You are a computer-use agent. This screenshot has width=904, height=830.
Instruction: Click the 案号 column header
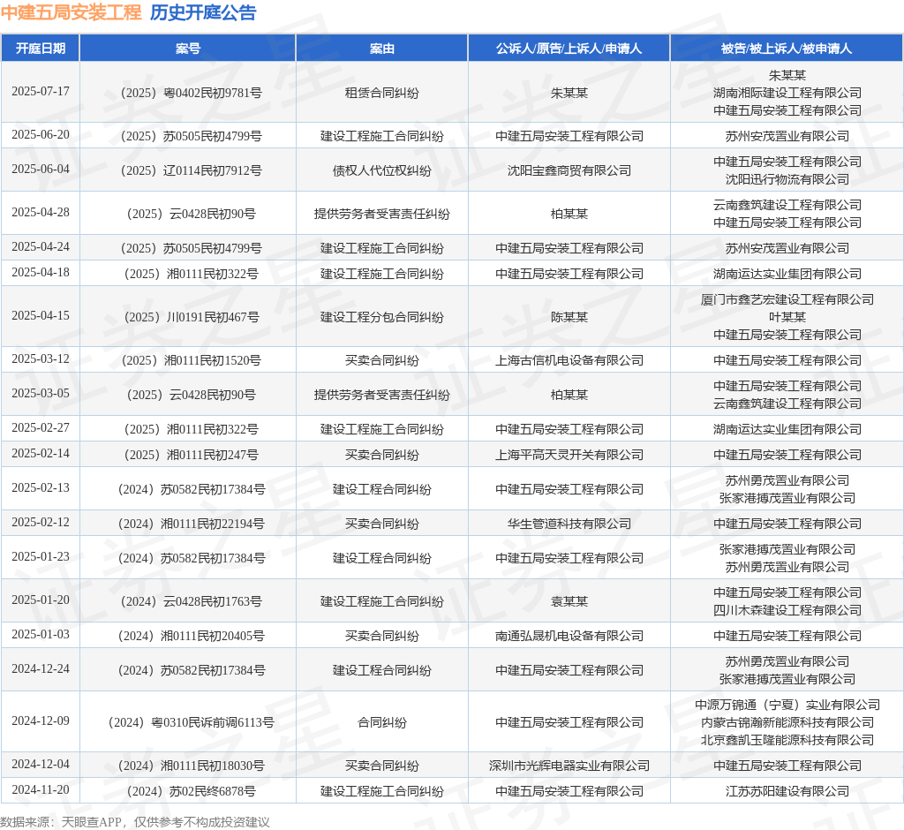[x=188, y=49]
